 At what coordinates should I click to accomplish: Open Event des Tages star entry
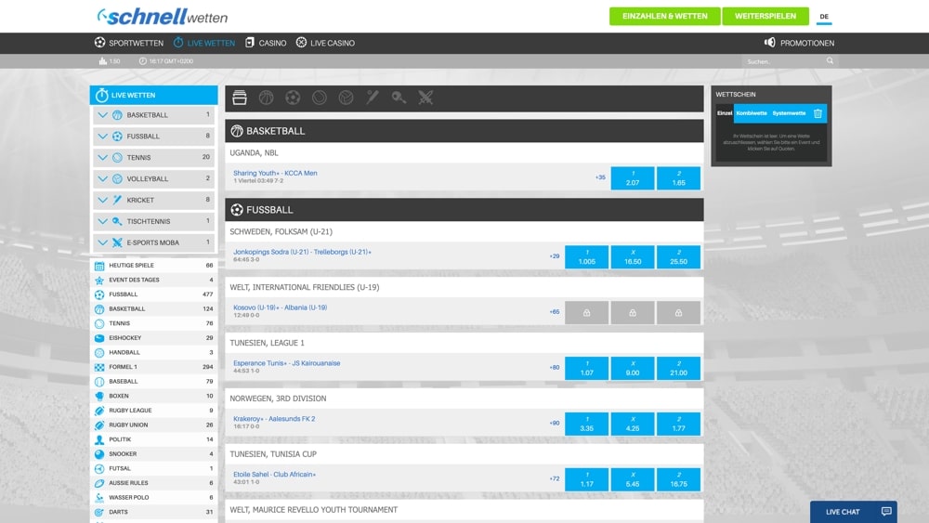pos(154,281)
